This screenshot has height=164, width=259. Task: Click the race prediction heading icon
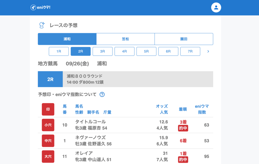click(42, 25)
